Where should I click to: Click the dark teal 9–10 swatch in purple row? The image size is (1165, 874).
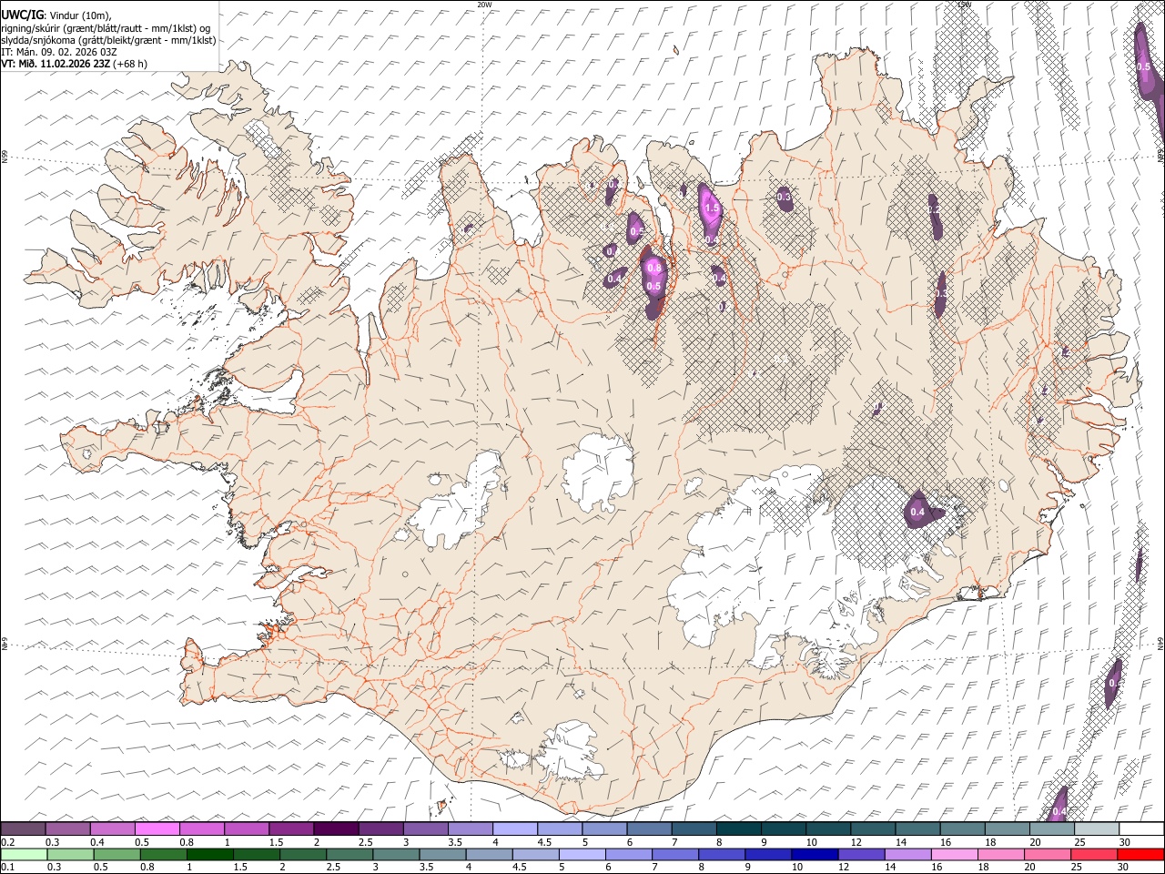[783, 828]
